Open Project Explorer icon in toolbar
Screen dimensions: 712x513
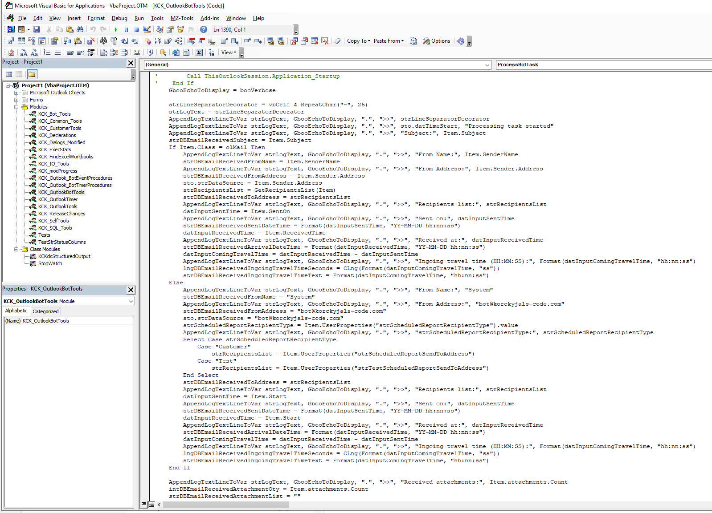(x=160, y=29)
